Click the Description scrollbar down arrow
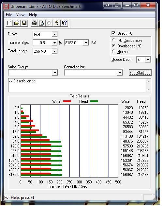Screen dimensions: 163x206 coord(148,90)
